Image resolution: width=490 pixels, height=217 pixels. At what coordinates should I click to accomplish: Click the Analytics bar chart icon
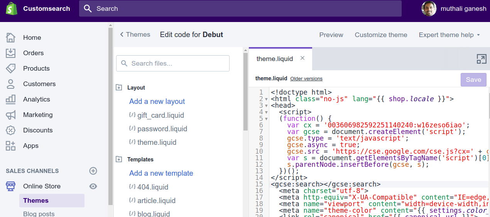click(11, 99)
